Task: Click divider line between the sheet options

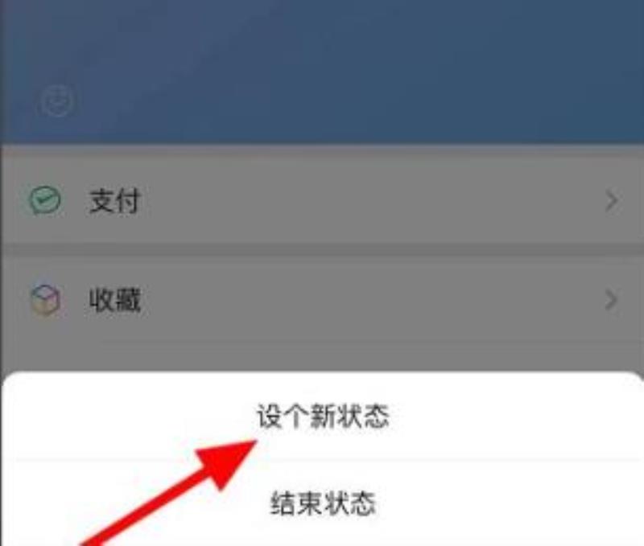Action: coord(328,461)
